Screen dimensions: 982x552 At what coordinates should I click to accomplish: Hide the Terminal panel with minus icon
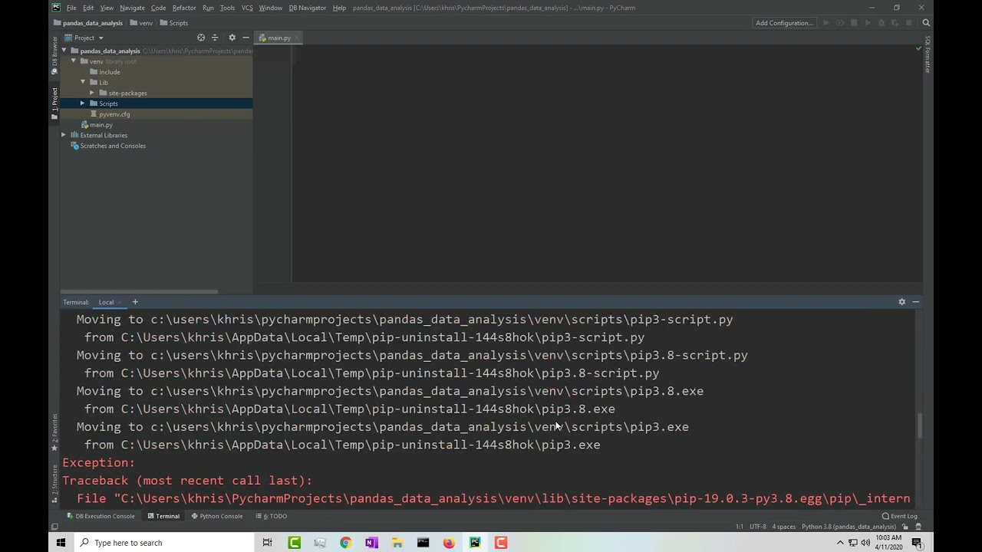pos(915,302)
